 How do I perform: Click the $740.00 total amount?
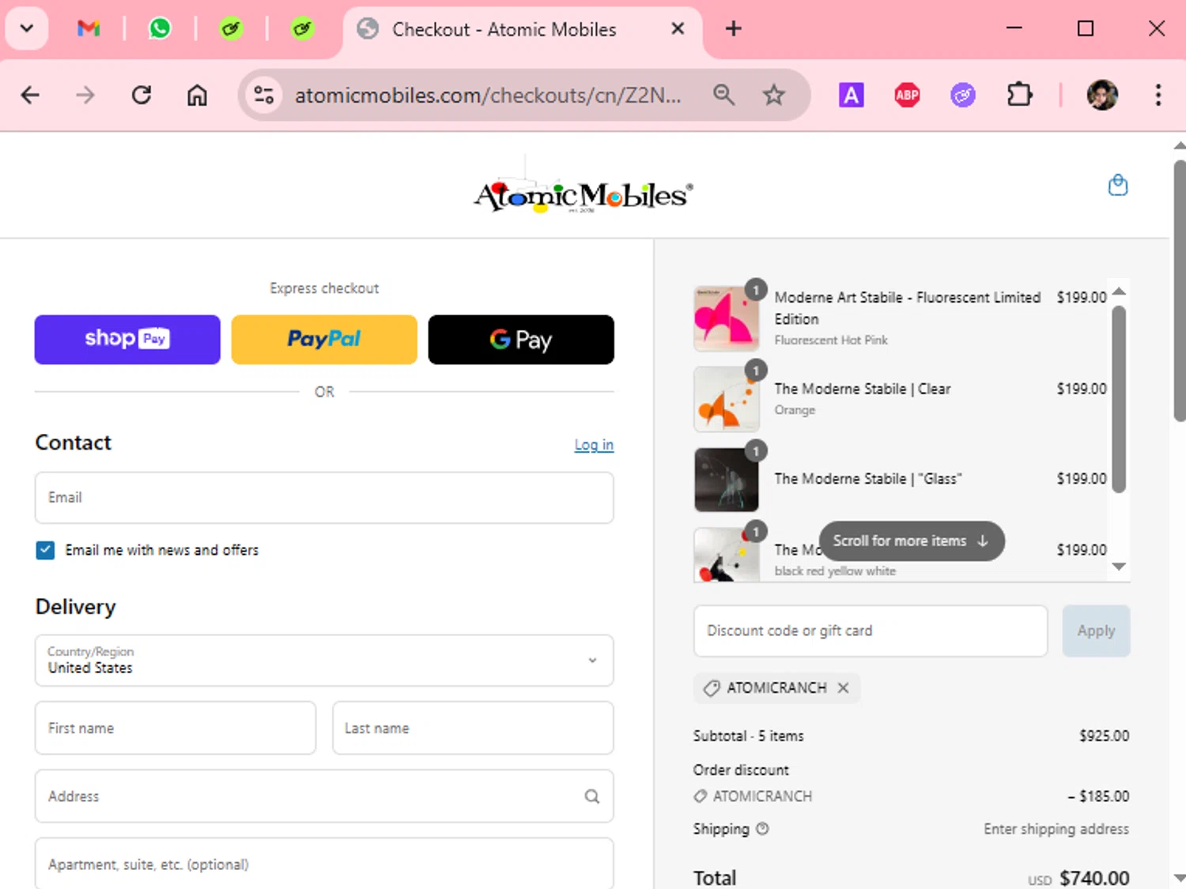(x=1094, y=878)
